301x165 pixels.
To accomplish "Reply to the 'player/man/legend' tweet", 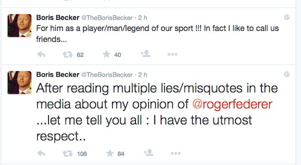I will click(41, 54).
